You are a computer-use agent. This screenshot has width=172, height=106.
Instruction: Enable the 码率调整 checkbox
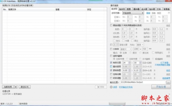(x=111, y=78)
